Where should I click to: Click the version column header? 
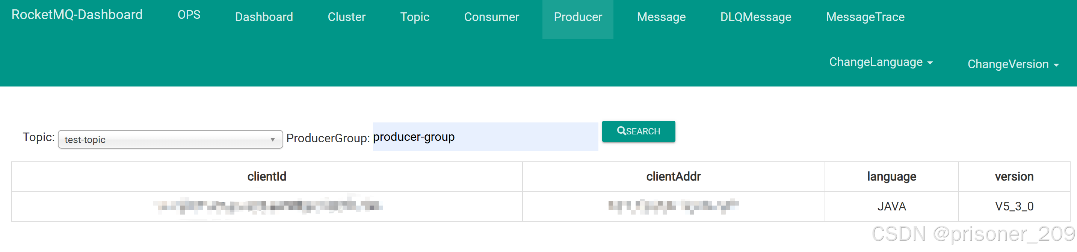click(x=1014, y=177)
